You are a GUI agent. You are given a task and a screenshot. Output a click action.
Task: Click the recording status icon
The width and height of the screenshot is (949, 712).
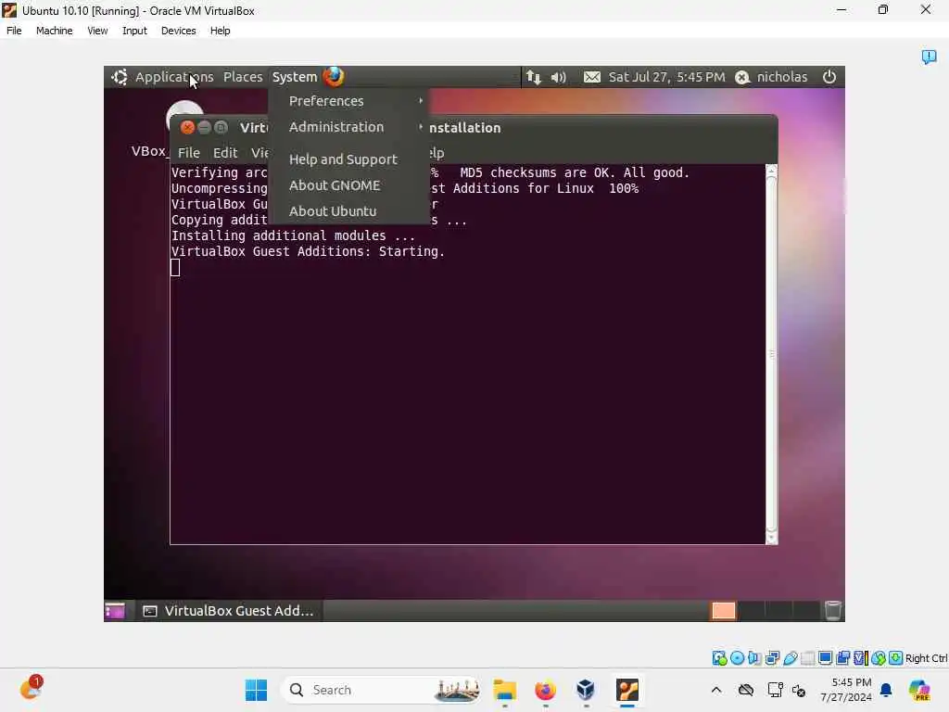coord(843,658)
